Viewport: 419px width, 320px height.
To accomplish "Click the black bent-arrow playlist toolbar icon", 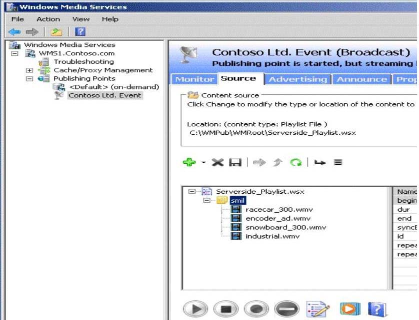I will pos(320,162).
